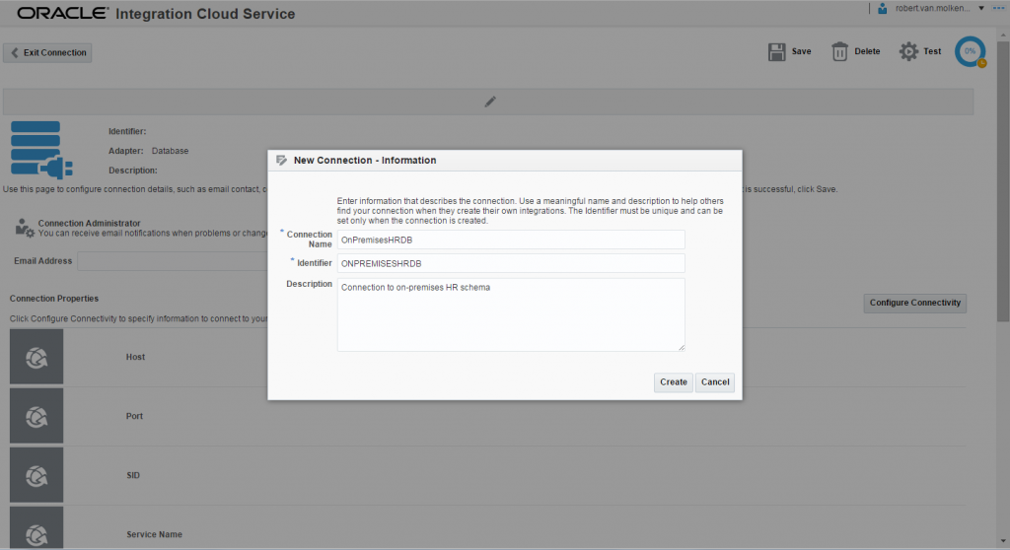
Task: Click the Configure Connectivity button
Action: (x=914, y=303)
